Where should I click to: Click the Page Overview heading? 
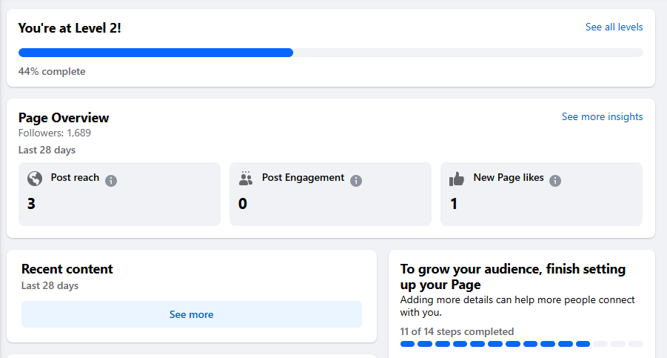[x=64, y=118]
